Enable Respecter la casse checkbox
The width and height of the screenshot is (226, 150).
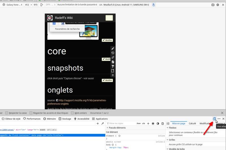(x=7, y=113)
